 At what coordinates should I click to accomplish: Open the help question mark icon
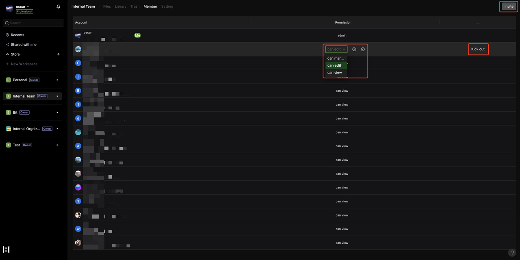pyautogui.click(x=512, y=253)
